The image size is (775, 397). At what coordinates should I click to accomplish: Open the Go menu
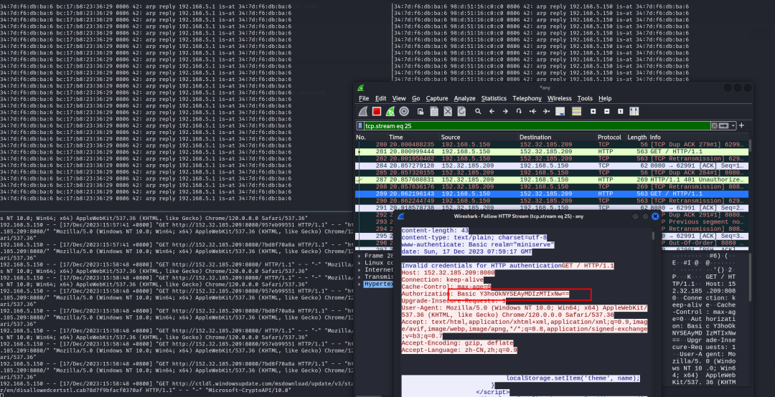pyautogui.click(x=415, y=98)
